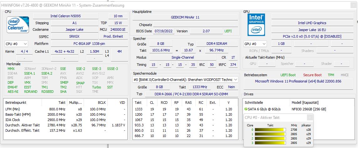Select the Durchsch. Effekt. Takt row
Viewport: 358px width, 148px height.
65,130
